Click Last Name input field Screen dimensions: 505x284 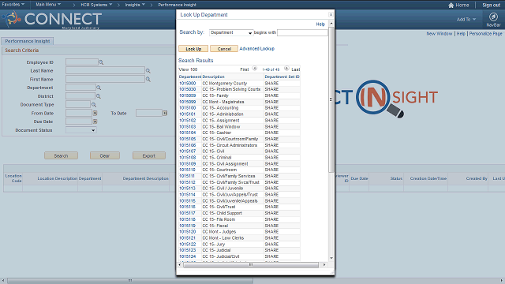click(x=105, y=70)
